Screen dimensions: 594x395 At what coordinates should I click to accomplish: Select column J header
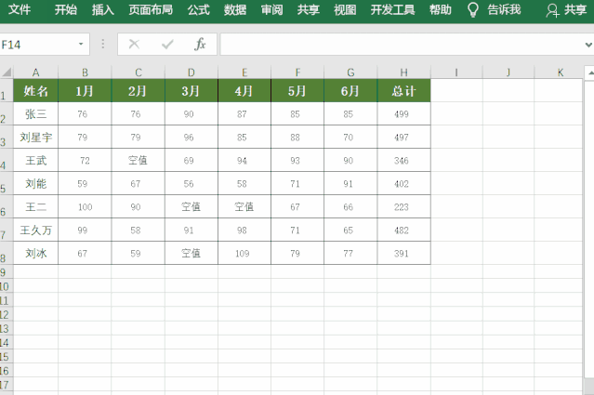coord(508,72)
